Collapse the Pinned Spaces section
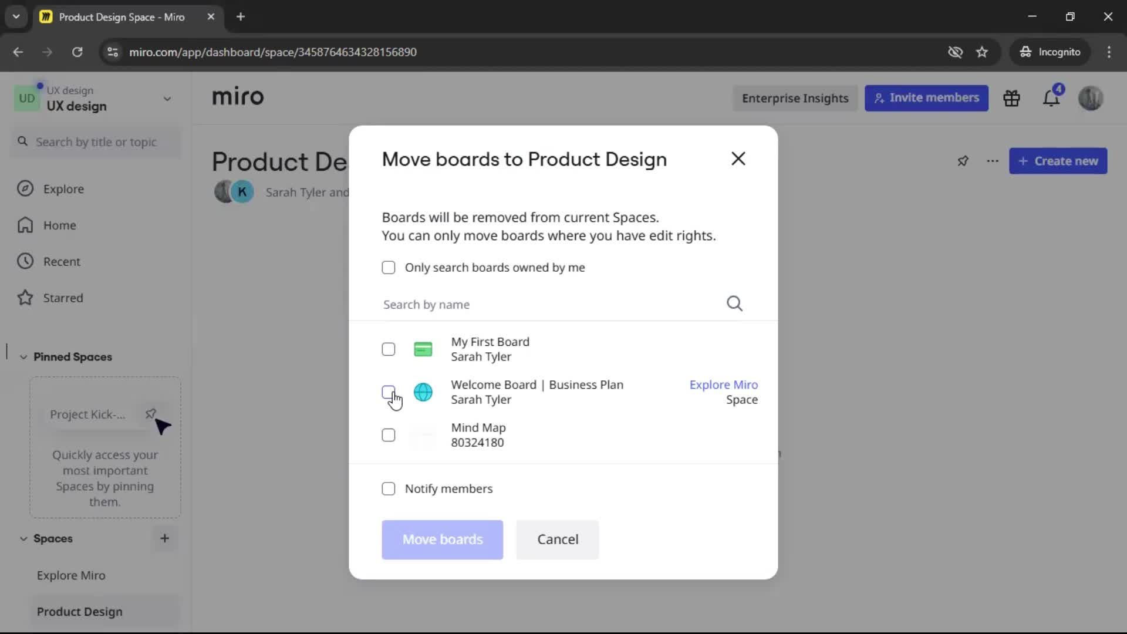This screenshot has height=634, width=1127. pos(23,357)
